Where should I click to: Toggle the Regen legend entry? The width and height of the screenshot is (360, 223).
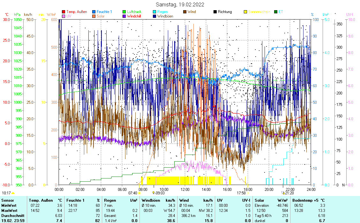(x=162, y=12)
